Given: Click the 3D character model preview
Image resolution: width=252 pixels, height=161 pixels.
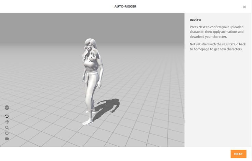Looking at the screenshot, I should [x=92, y=82].
